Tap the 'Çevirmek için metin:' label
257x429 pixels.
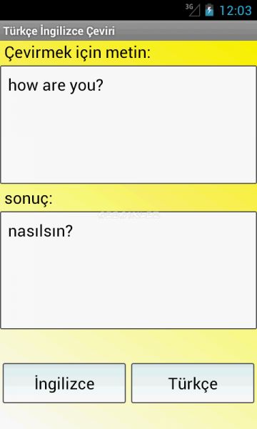click(x=77, y=52)
